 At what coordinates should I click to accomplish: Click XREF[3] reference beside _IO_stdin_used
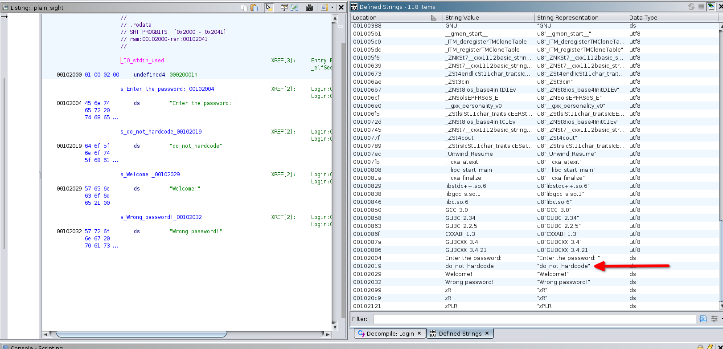pos(283,61)
